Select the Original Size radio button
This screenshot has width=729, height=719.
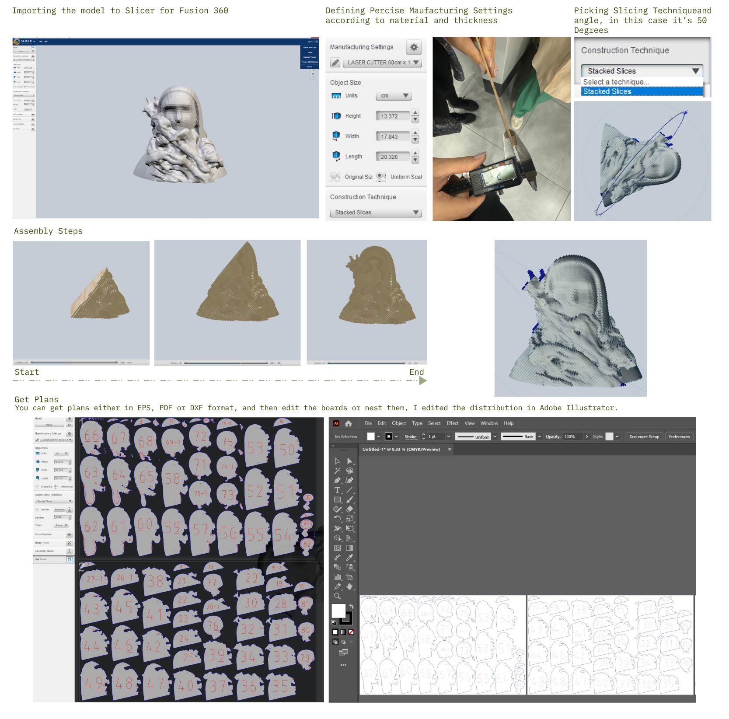pyautogui.click(x=335, y=176)
